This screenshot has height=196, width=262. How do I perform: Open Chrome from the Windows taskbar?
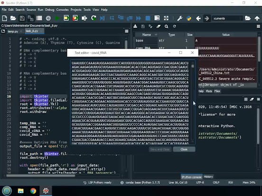(33, 191)
